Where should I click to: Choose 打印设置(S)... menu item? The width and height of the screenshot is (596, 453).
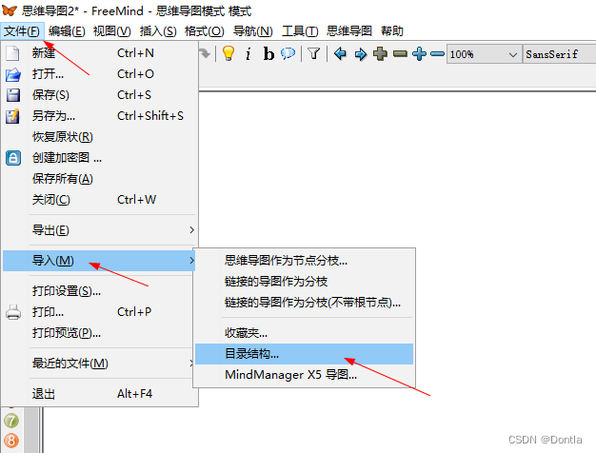pyautogui.click(x=99, y=291)
